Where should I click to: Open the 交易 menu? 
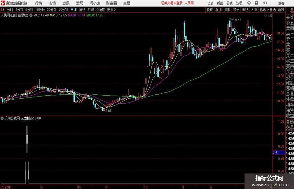tap(127, 3)
